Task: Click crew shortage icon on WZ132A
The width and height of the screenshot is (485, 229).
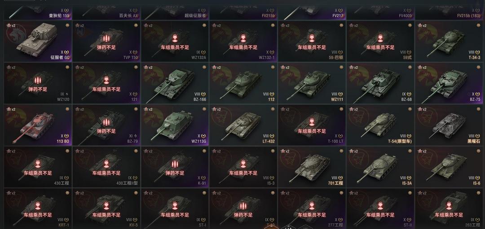Action: pos(175,38)
